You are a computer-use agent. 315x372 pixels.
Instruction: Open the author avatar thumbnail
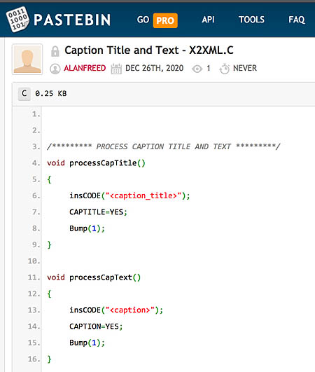pyautogui.click(x=27, y=59)
